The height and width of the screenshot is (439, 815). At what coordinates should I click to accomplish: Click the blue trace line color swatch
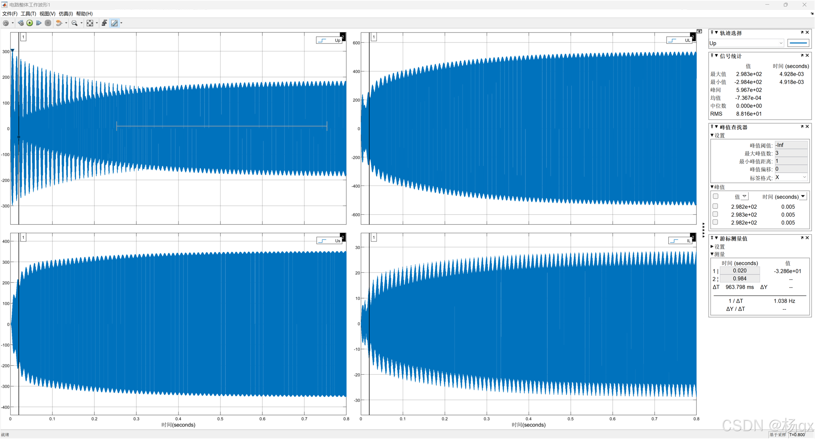point(798,43)
